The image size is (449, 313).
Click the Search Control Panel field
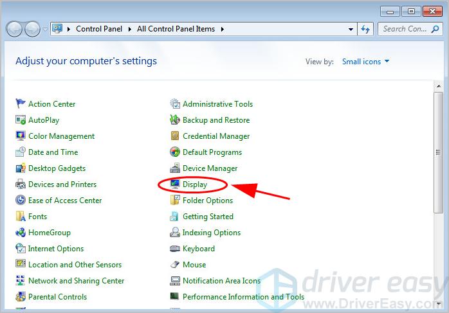pos(410,29)
